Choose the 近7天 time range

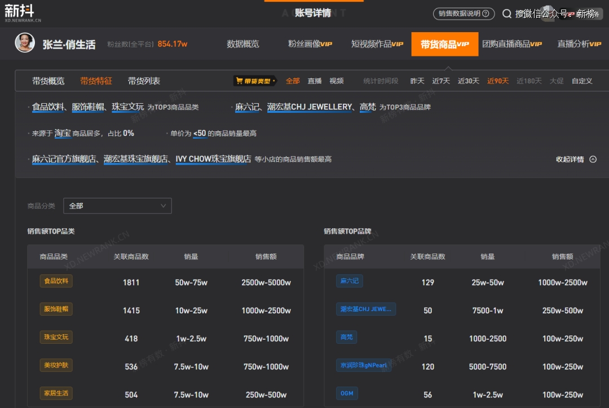pyautogui.click(x=441, y=81)
